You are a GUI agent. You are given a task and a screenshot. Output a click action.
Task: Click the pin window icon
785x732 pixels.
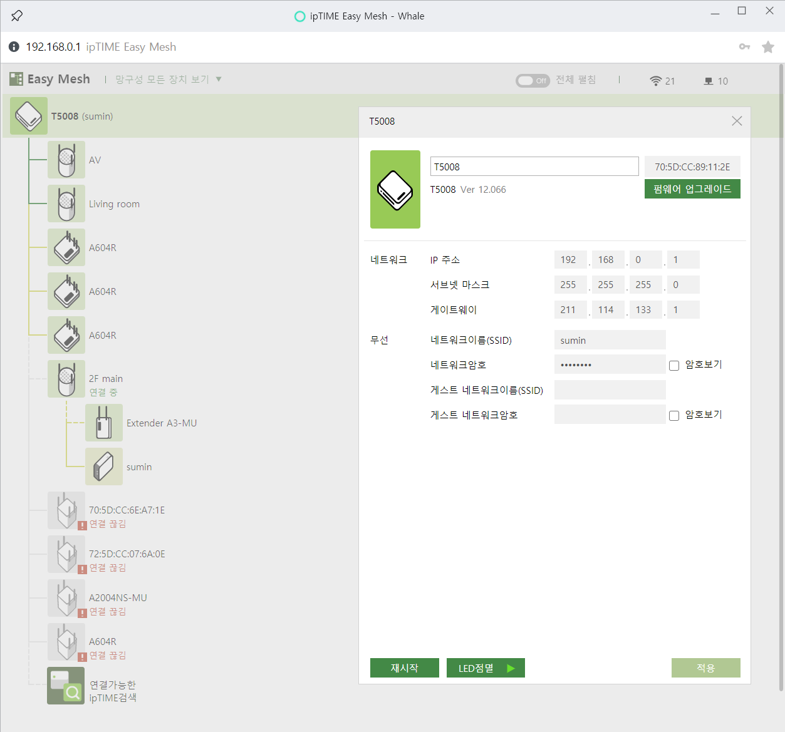pyautogui.click(x=17, y=16)
